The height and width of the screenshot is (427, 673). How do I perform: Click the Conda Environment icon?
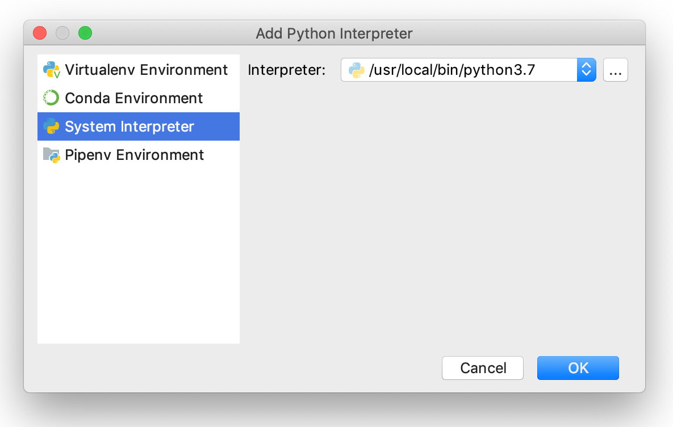pos(50,98)
